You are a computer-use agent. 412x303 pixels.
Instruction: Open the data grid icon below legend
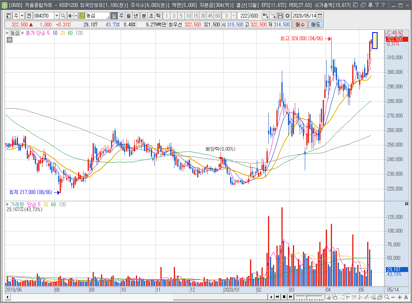tap(10, 40)
